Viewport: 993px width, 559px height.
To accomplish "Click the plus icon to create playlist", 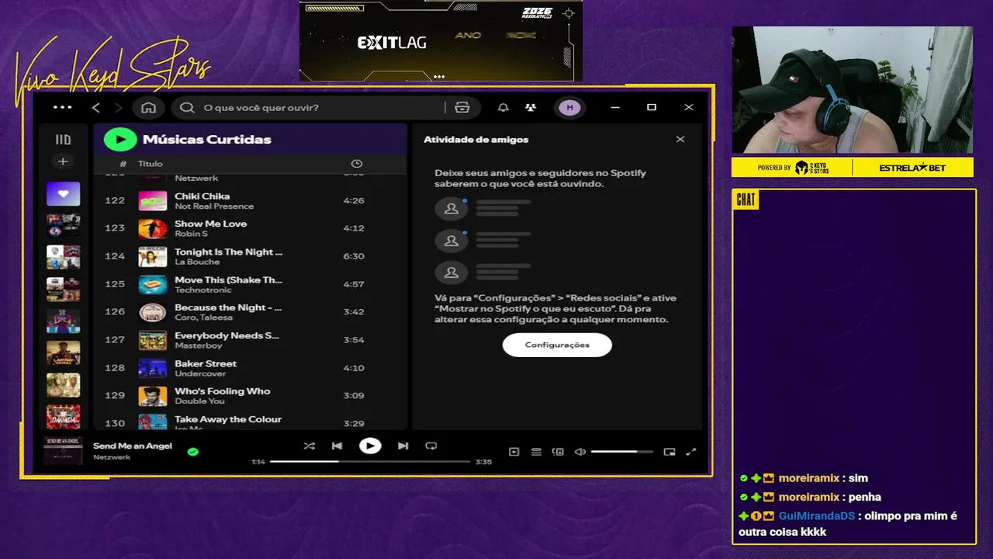I will tap(63, 161).
